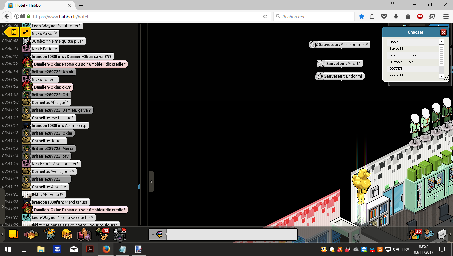The height and width of the screenshot is (256, 453).
Task: Show bookmarks list icon in Firefox
Action: point(372,16)
